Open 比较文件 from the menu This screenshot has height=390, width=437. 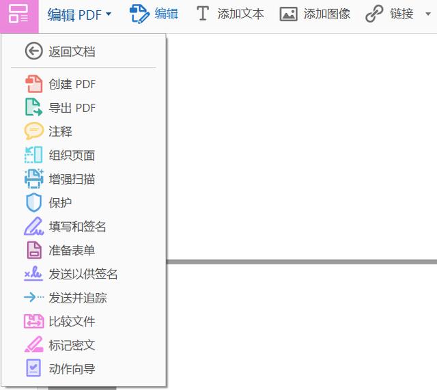(72, 322)
